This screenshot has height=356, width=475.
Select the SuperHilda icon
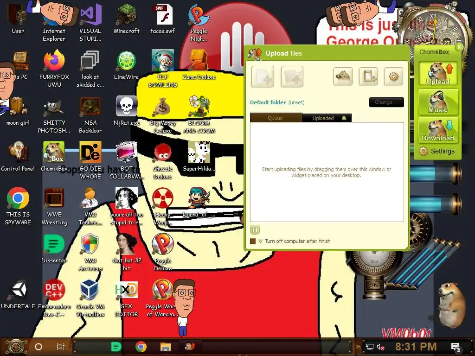point(199,157)
